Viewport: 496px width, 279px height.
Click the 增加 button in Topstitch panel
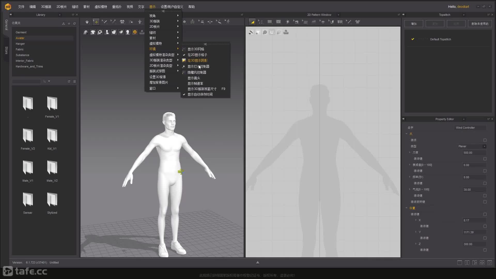(x=414, y=24)
